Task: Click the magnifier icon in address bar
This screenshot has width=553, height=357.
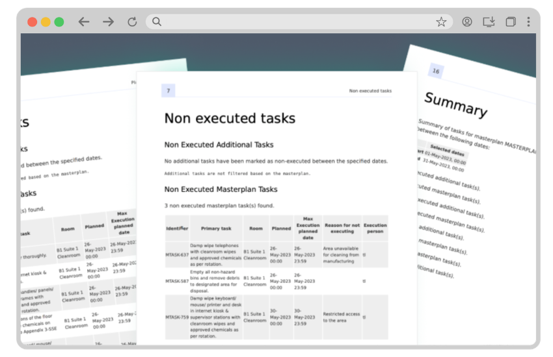Action: 157,21
